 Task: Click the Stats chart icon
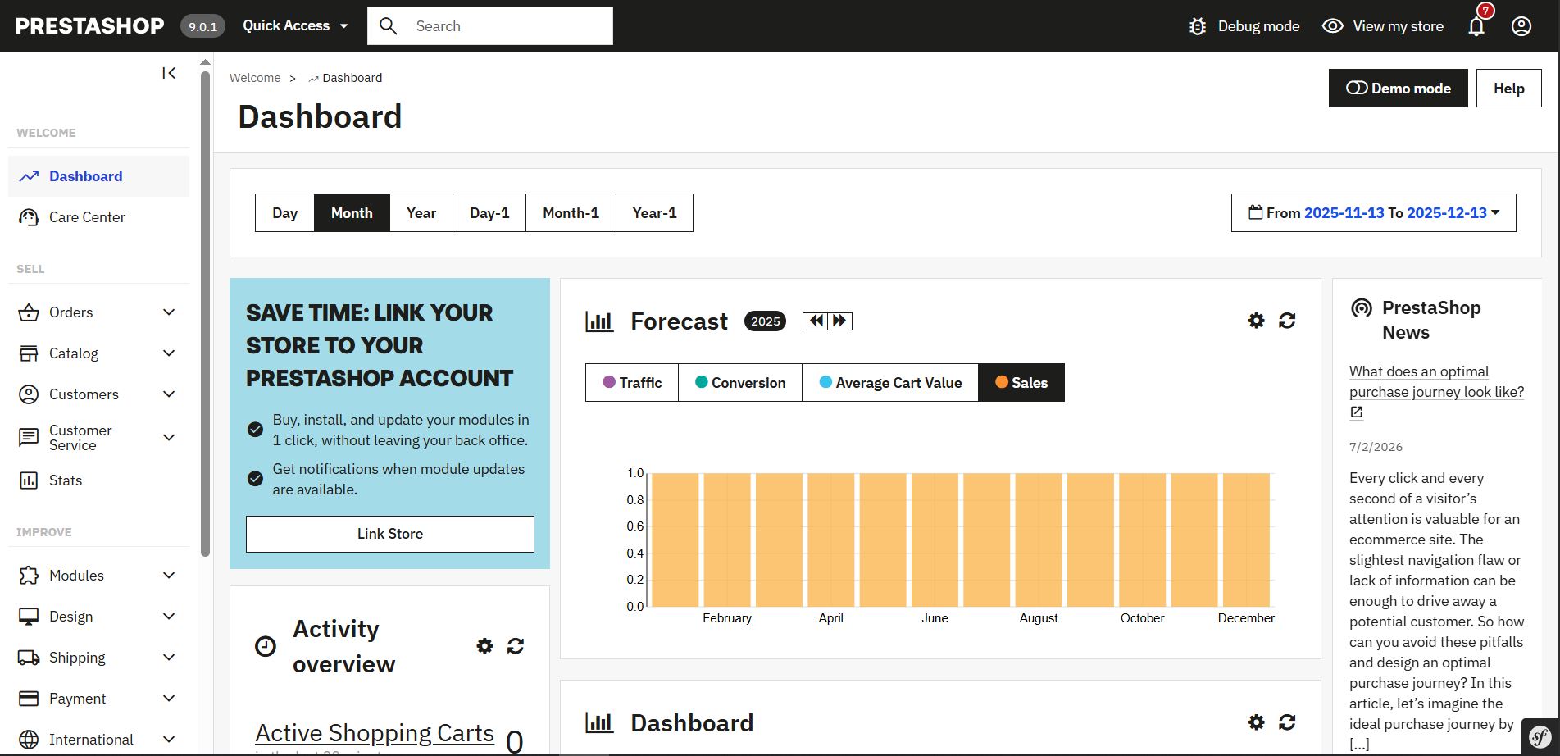(29, 480)
